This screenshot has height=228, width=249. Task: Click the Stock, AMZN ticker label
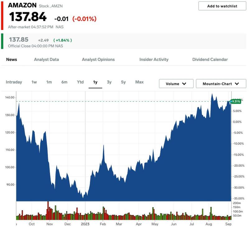(x=51, y=6)
